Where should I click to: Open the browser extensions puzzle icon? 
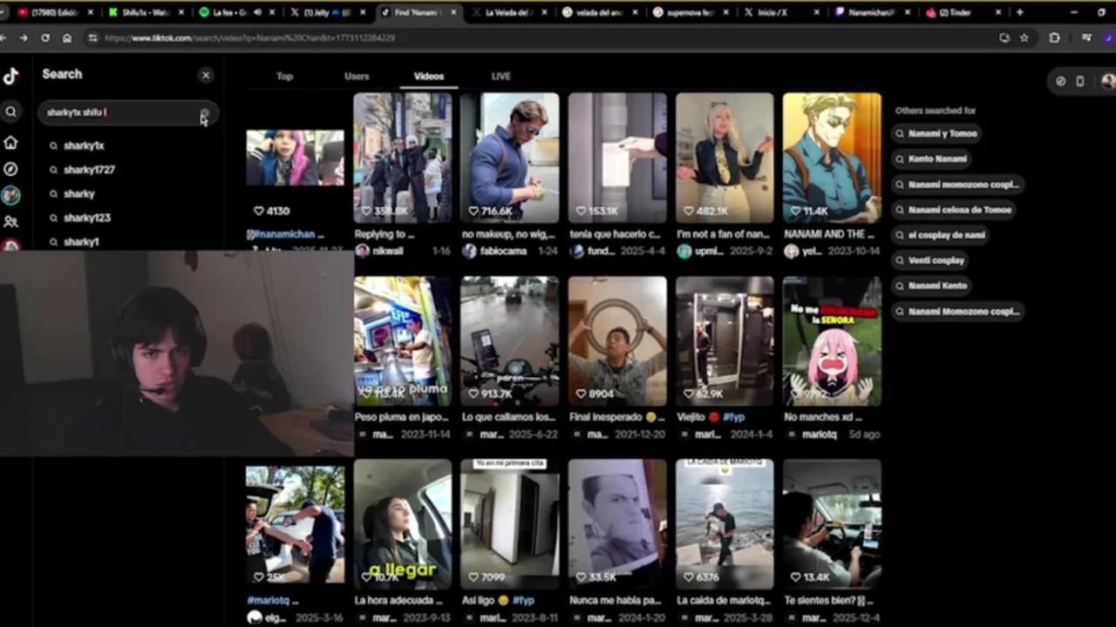pos(1054,38)
